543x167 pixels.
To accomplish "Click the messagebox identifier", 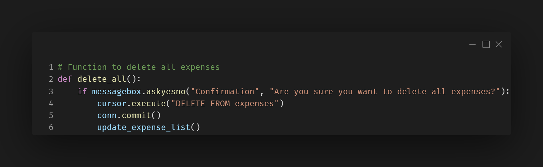I will [x=116, y=92].
